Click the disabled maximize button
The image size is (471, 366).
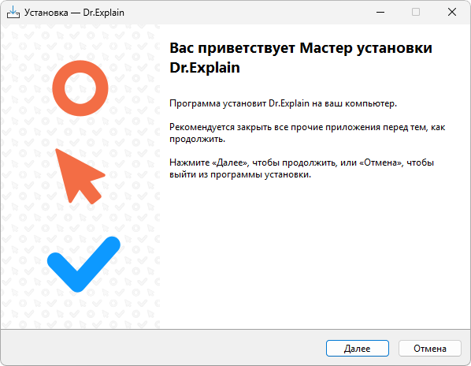[x=416, y=12]
